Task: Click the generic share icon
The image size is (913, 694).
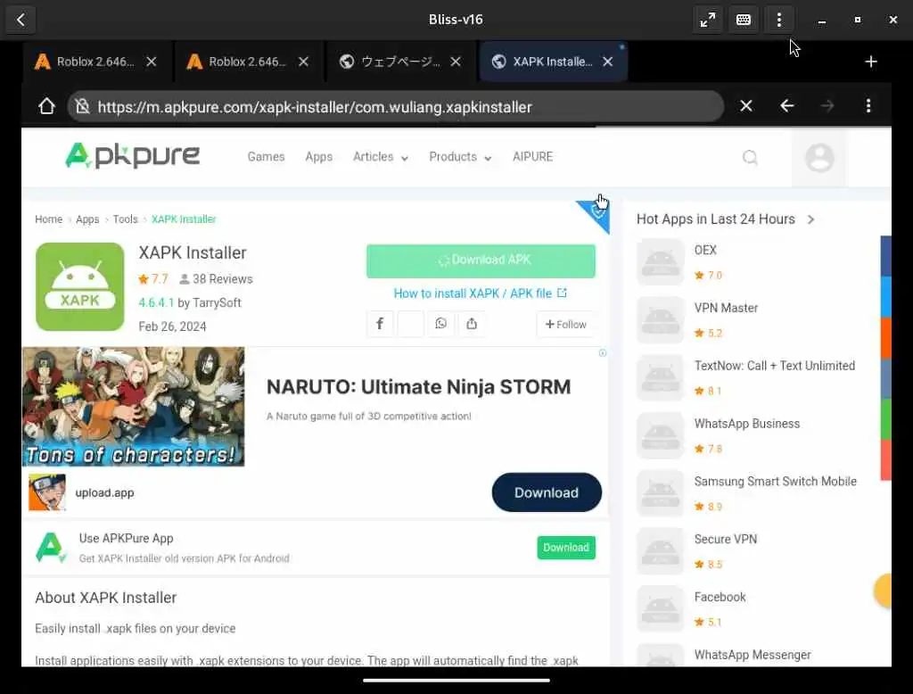Action: (472, 324)
